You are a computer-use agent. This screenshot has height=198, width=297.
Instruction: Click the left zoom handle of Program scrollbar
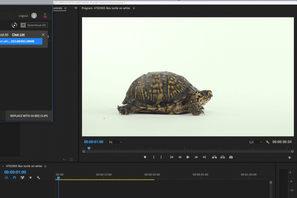click(x=84, y=151)
